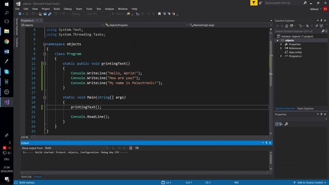The image size is (329, 185).
Task: Click Add to Source Control in status bar
Action: point(309,183)
